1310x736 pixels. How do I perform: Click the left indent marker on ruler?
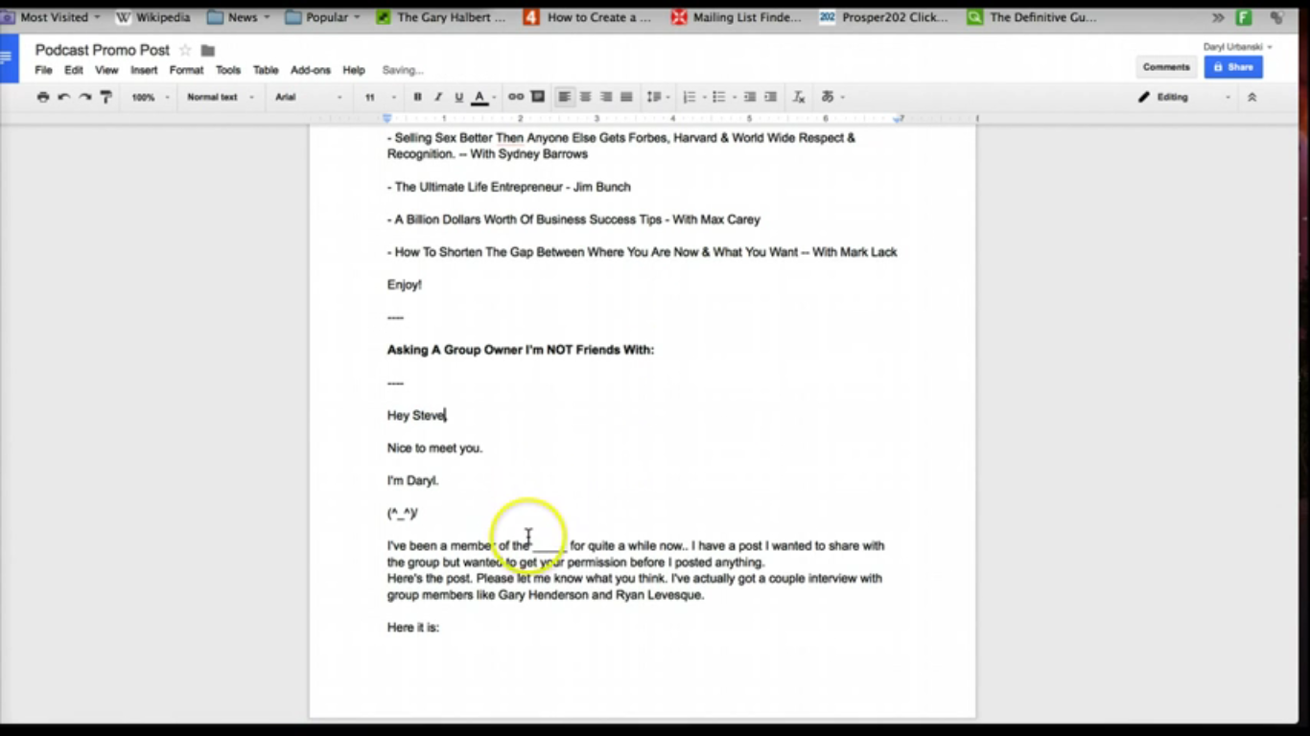tap(387, 119)
